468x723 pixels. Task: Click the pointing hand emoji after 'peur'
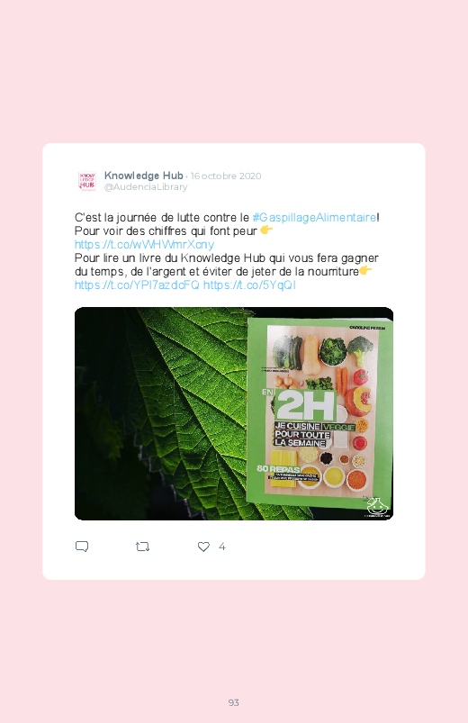click(266, 230)
